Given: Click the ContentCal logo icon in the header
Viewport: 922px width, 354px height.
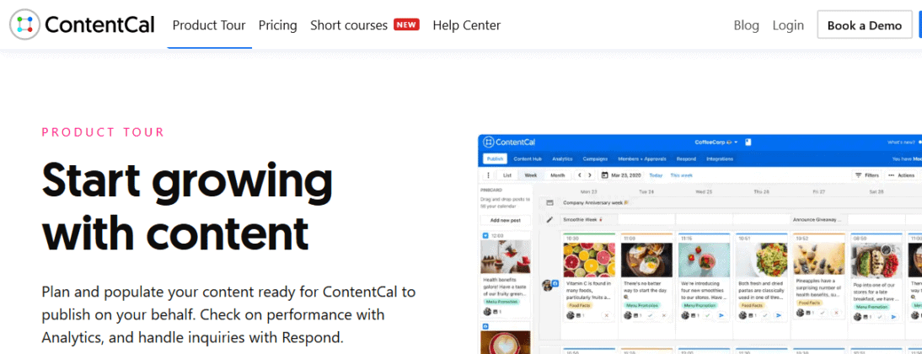Looking at the screenshot, I should coord(24,24).
